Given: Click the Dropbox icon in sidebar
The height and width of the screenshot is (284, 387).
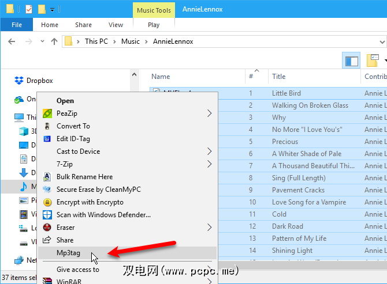Looking at the screenshot, I should coord(19,81).
